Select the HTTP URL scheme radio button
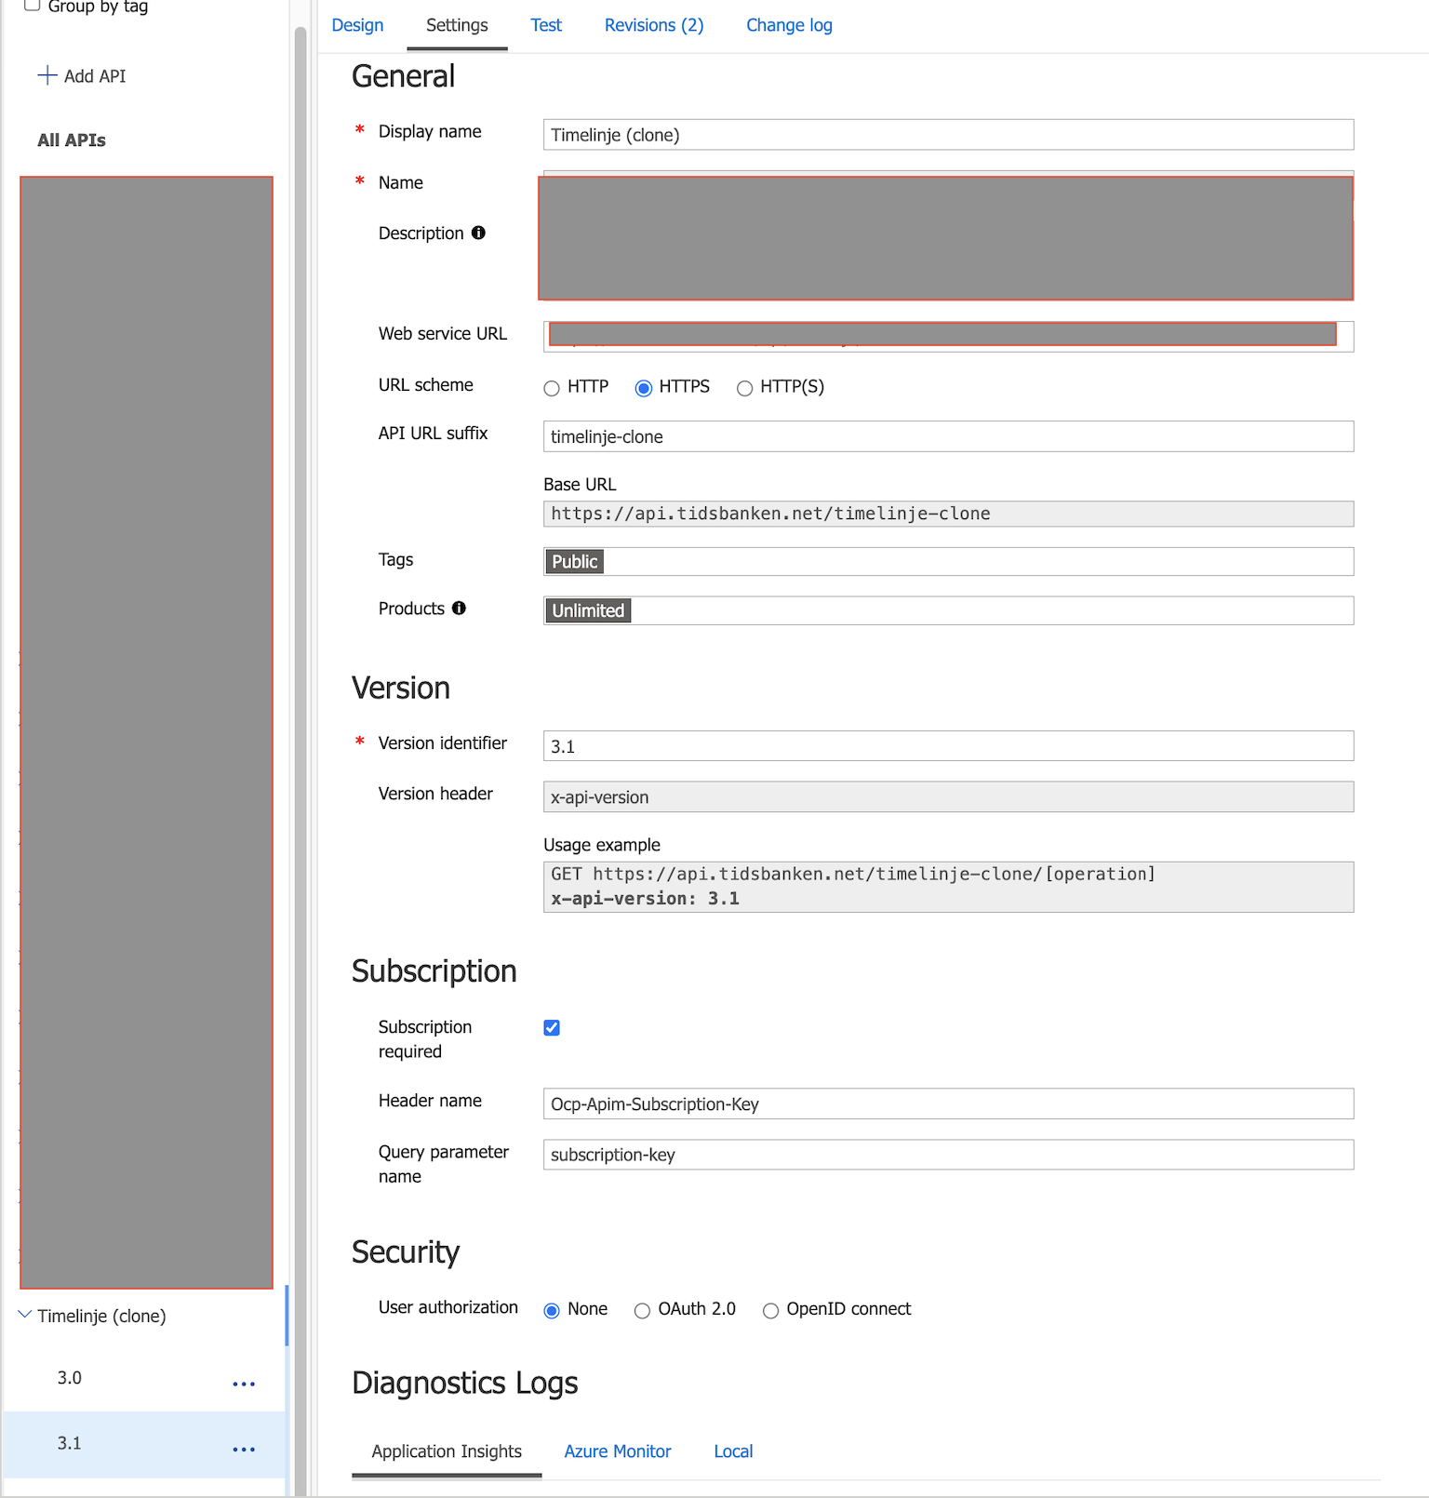The width and height of the screenshot is (1429, 1498). tap(552, 388)
